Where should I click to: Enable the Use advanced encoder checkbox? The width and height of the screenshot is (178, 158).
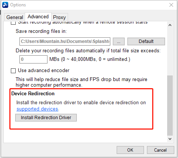tap(13, 71)
